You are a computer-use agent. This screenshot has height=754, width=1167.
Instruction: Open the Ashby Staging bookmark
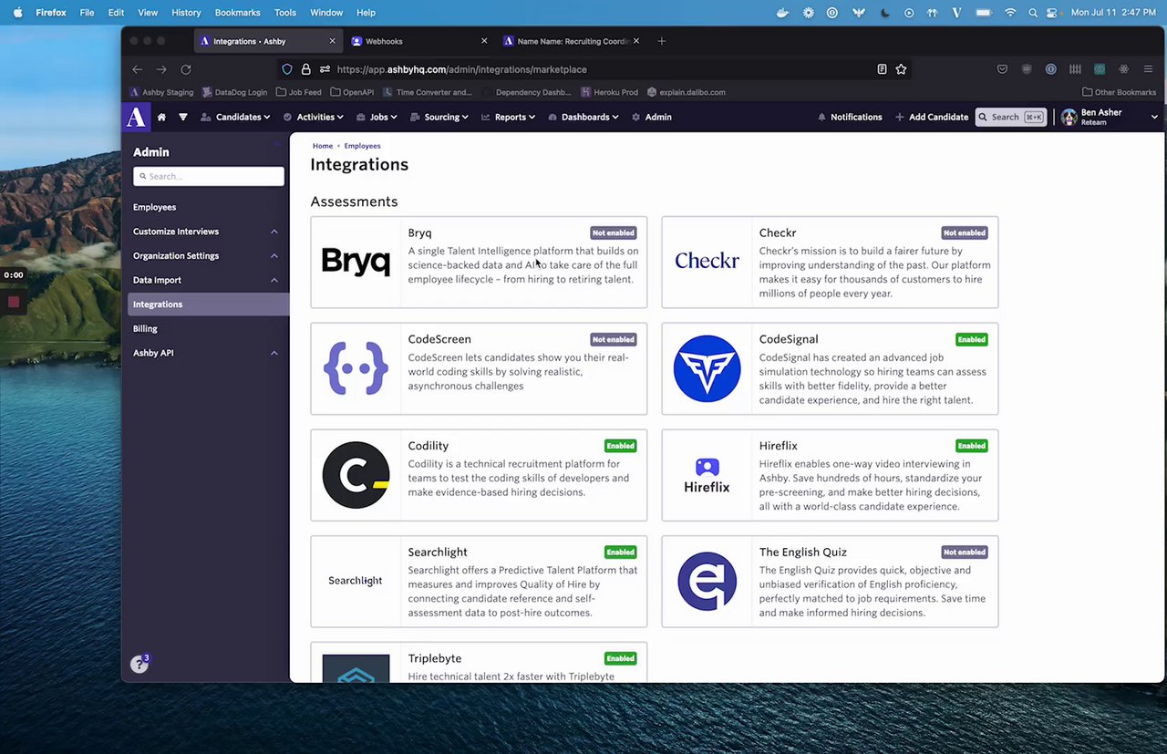(161, 92)
